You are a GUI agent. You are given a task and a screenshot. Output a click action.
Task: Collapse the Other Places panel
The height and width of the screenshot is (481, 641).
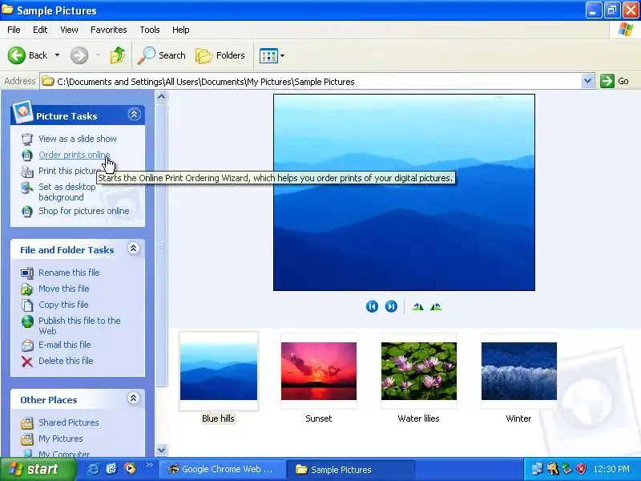(133, 398)
